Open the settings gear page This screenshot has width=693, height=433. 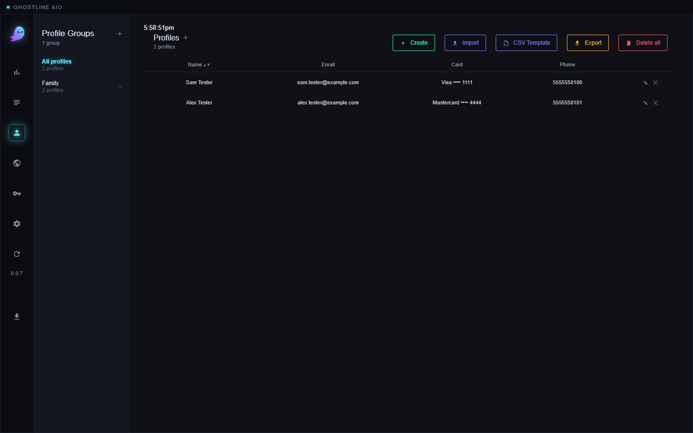17,224
